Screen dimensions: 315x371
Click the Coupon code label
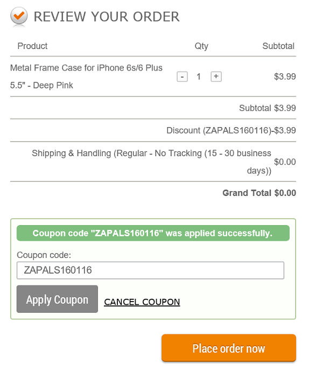[x=44, y=255]
